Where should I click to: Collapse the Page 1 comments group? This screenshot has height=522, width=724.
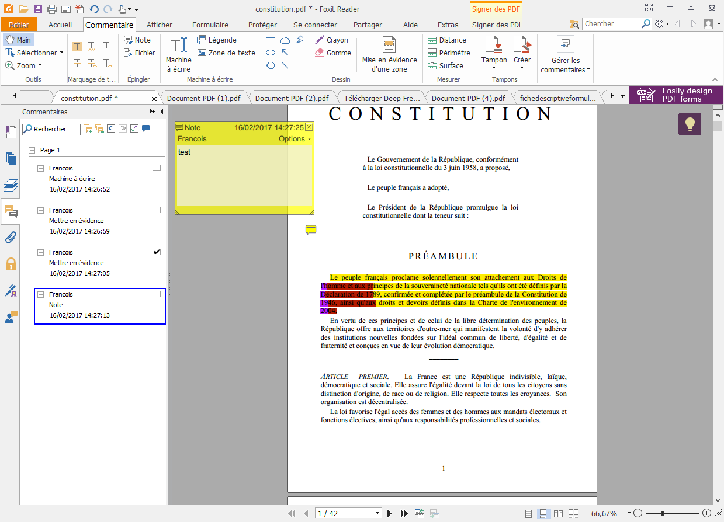[32, 150]
